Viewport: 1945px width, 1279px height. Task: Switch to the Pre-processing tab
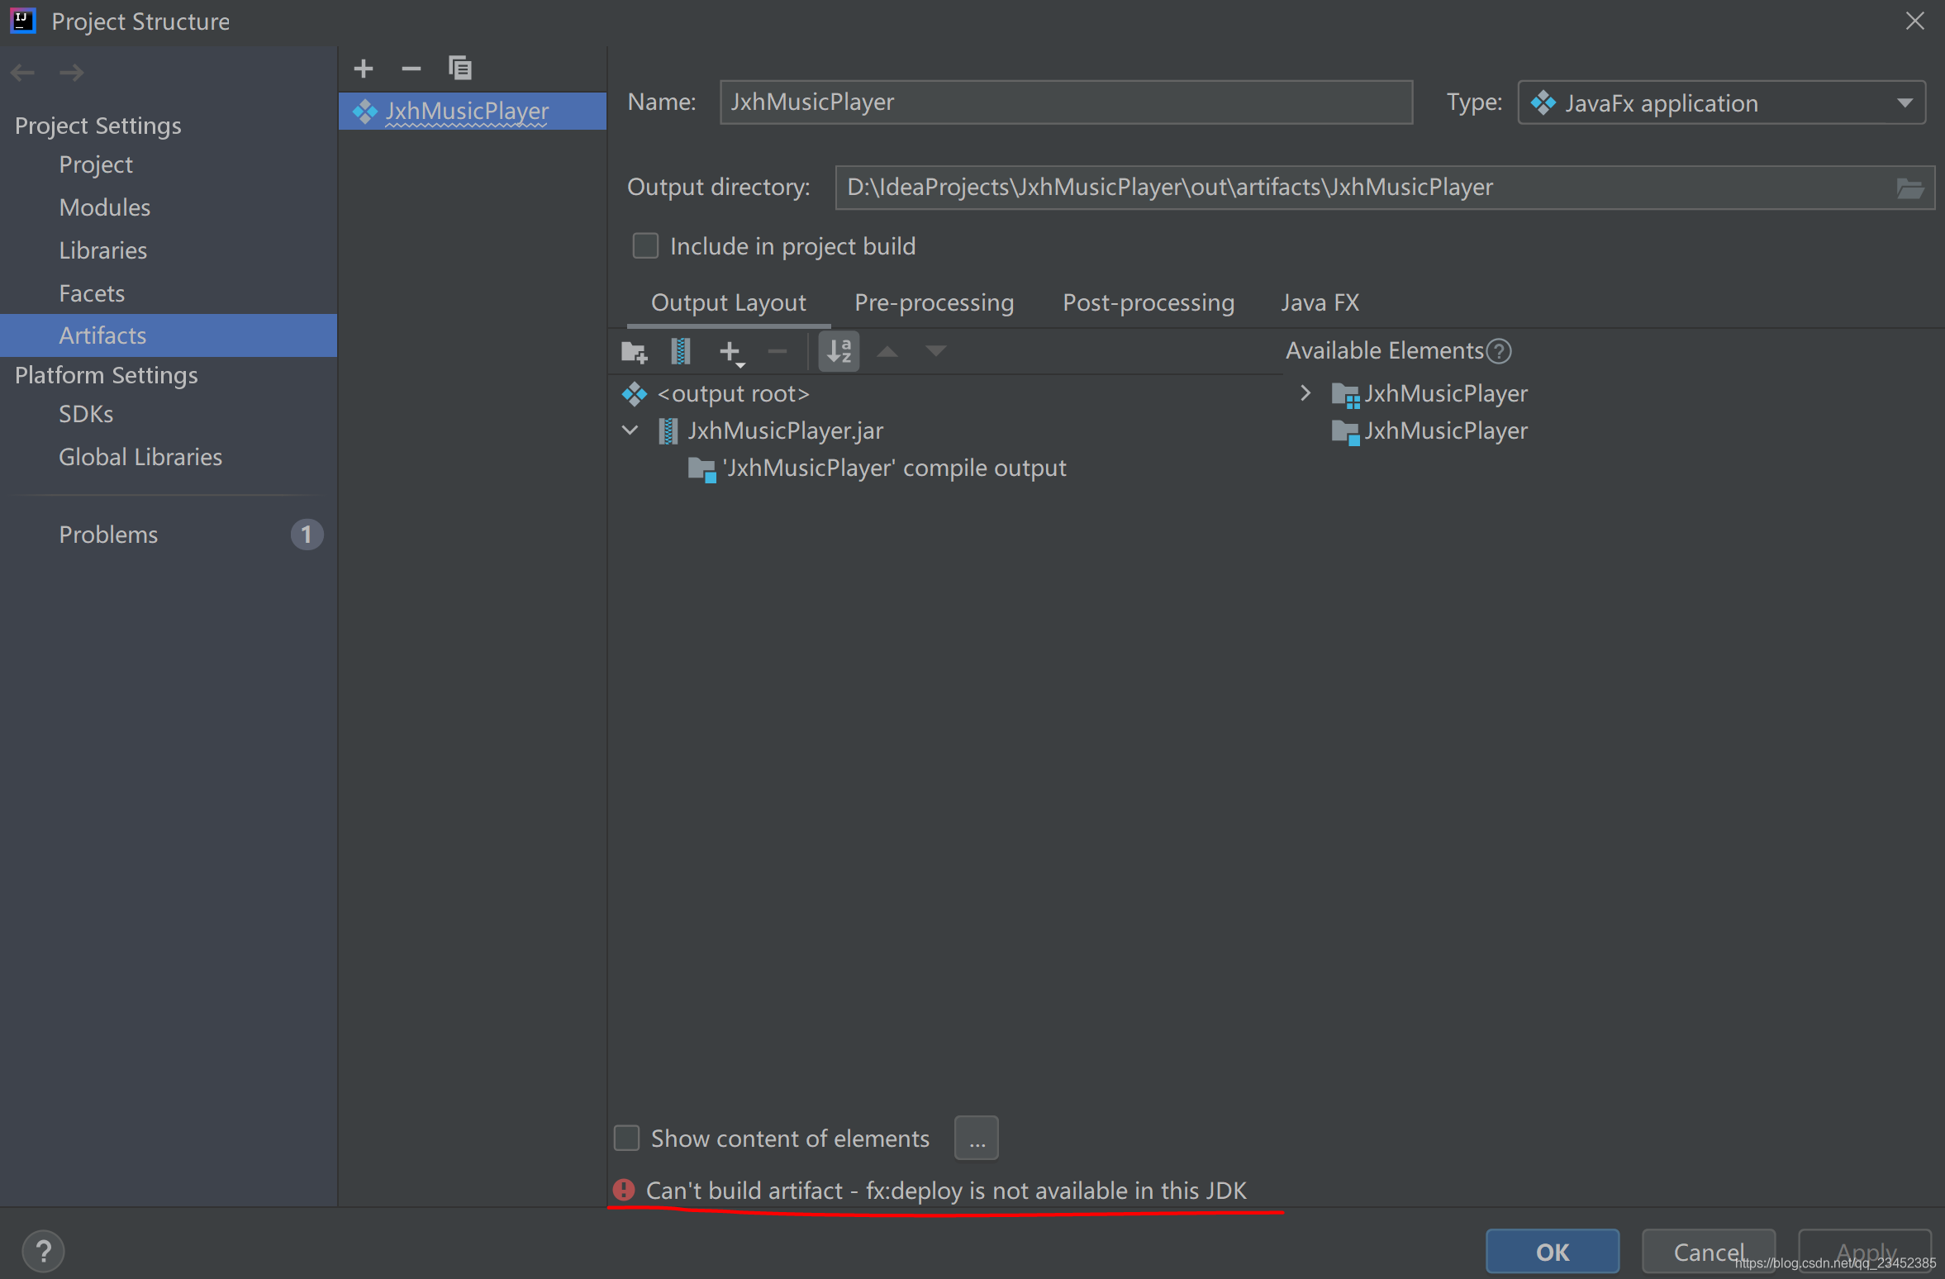934,302
